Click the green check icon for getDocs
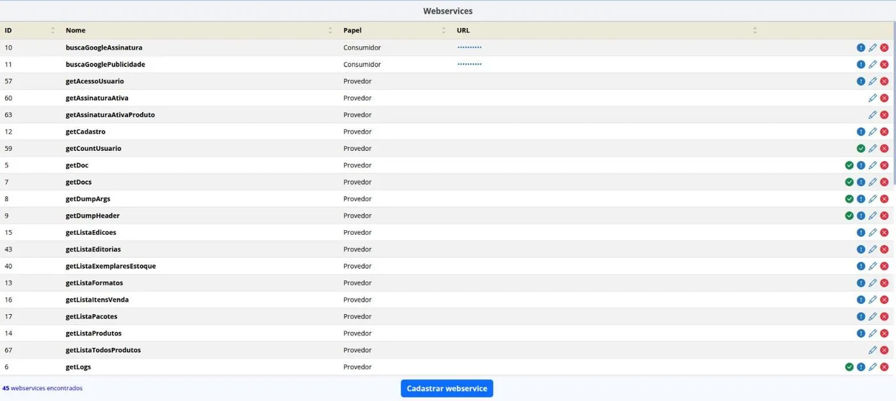Viewport: 896px width, 401px height. pyautogui.click(x=849, y=182)
